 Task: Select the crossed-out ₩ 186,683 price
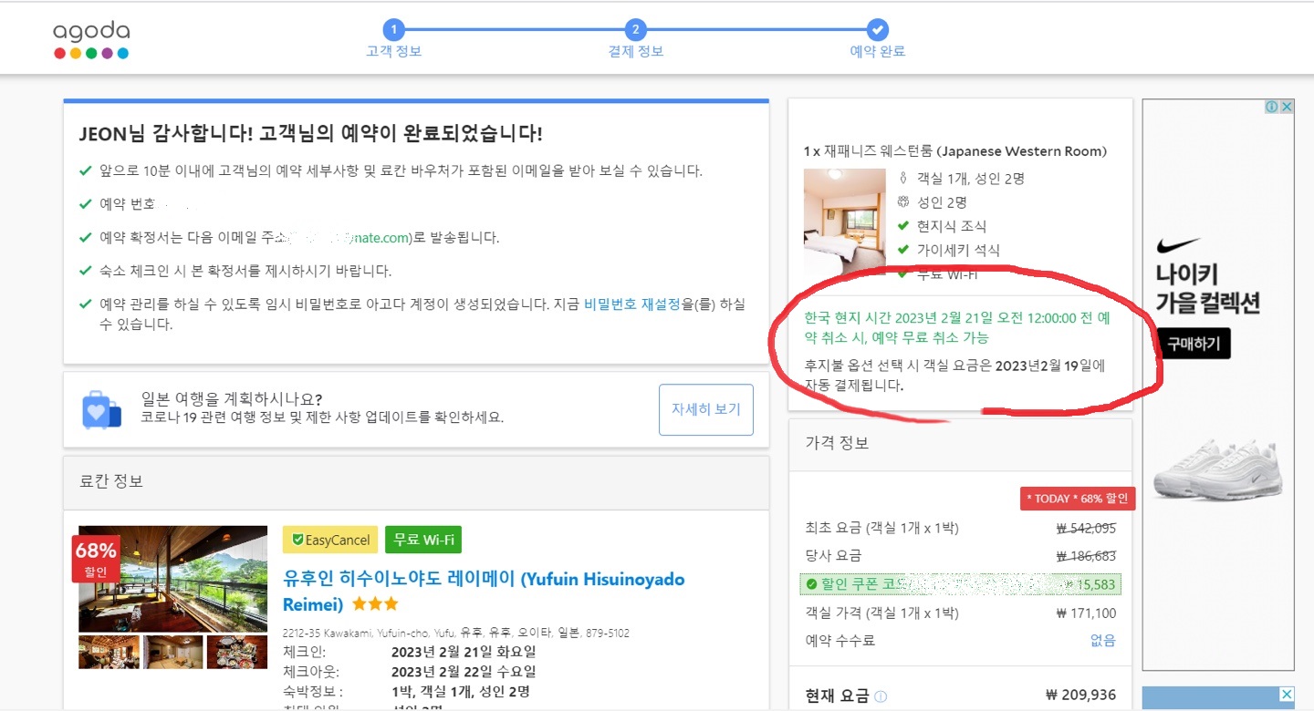pyautogui.click(x=1086, y=555)
